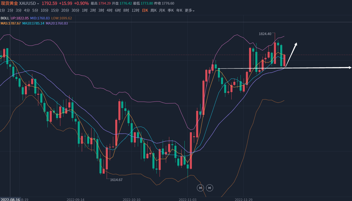Click the MA20 indicator value label
352x201 pixels.
[x=57, y=23]
